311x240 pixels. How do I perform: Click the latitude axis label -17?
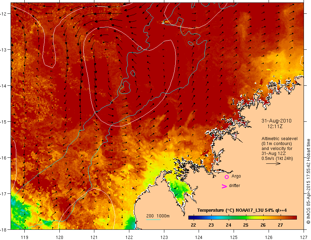click(4, 194)
